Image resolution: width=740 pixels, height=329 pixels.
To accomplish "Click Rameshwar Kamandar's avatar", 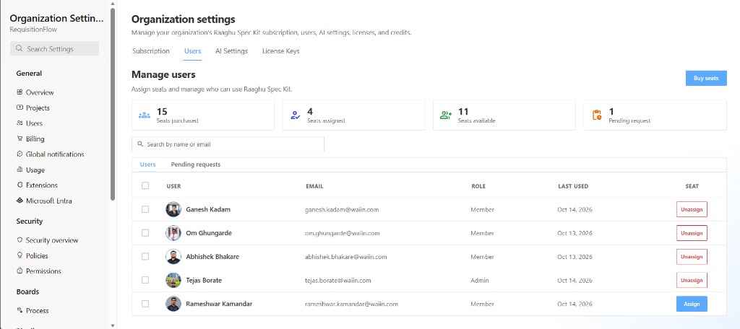I will click(173, 304).
